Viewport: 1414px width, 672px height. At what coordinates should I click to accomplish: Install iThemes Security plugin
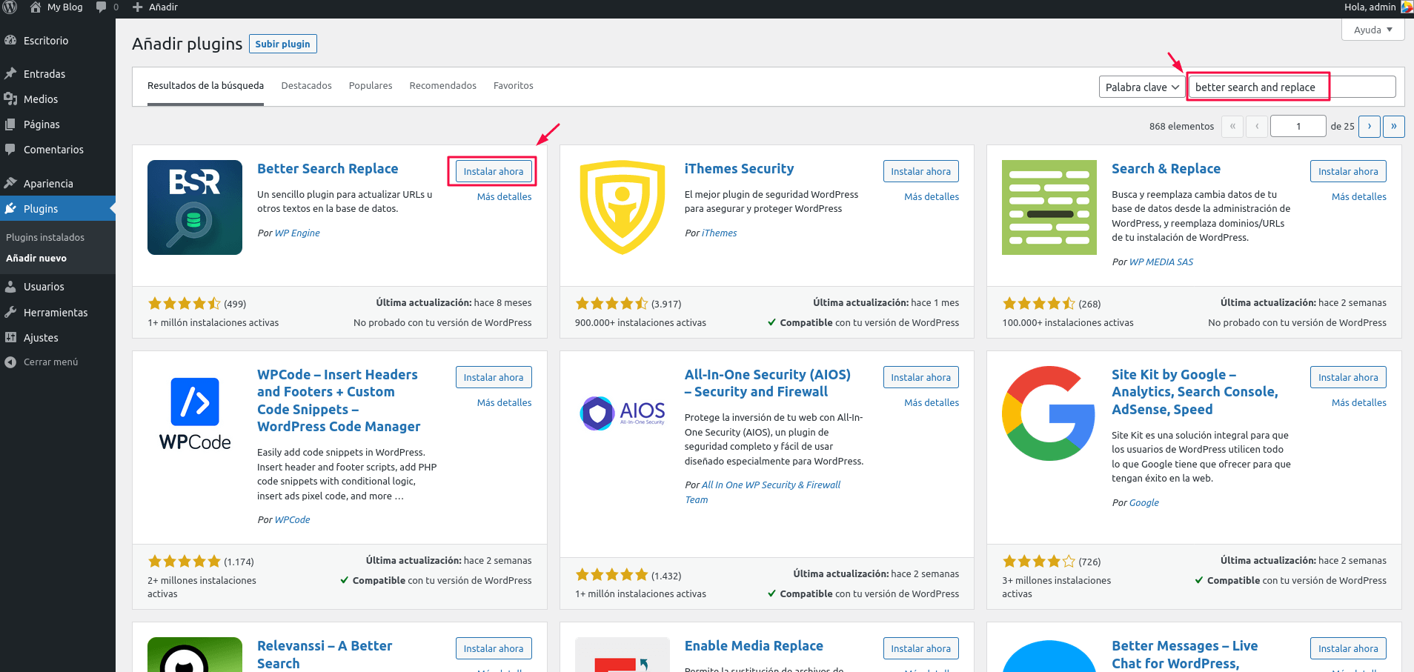click(921, 171)
